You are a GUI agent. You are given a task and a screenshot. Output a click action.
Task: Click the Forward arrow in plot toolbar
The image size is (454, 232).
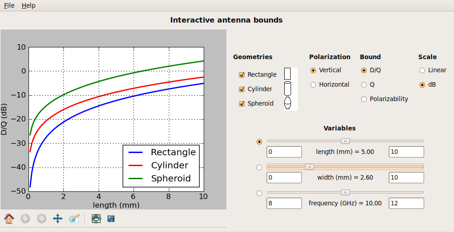(x=41, y=218)
